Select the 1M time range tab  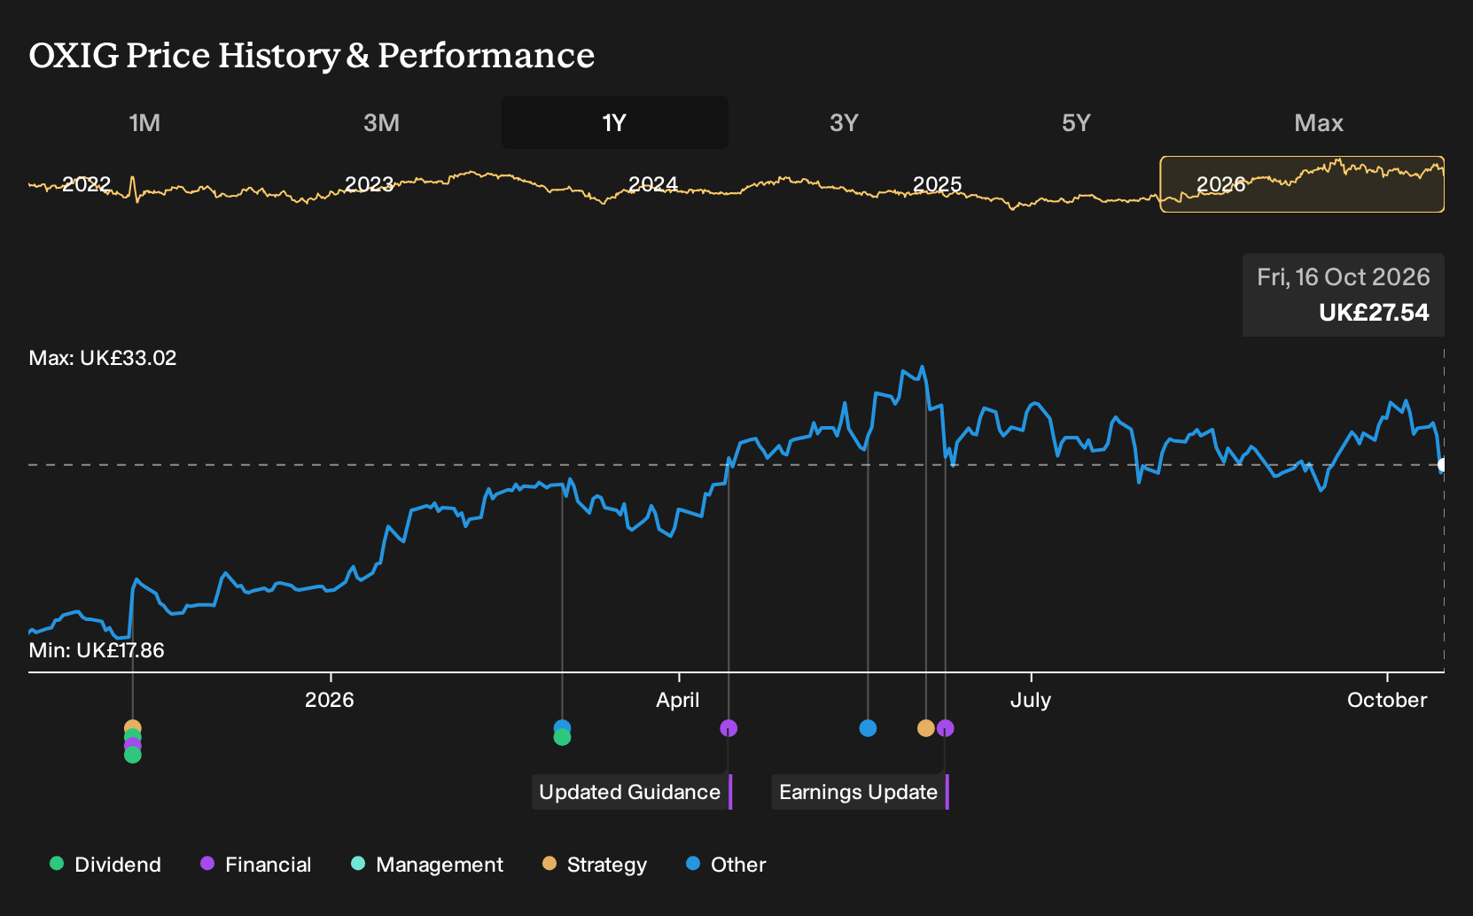144,122
